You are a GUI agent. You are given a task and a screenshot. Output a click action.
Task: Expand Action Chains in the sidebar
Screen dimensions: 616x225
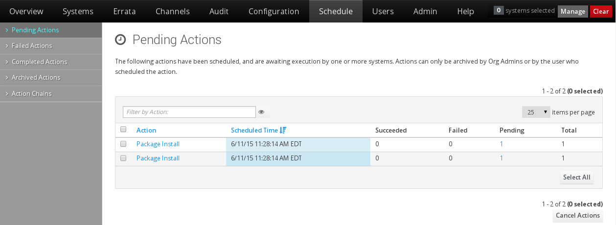31,93
